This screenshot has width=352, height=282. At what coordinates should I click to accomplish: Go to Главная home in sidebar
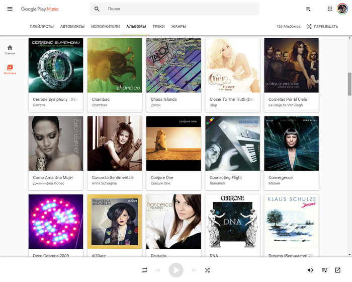coord(10,49)
